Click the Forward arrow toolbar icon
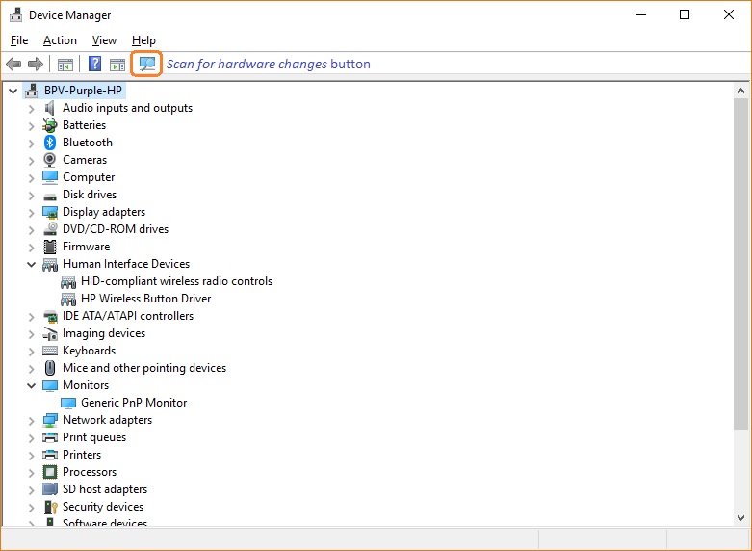This screenshot has height=551, width=752. tap(36, 64)
